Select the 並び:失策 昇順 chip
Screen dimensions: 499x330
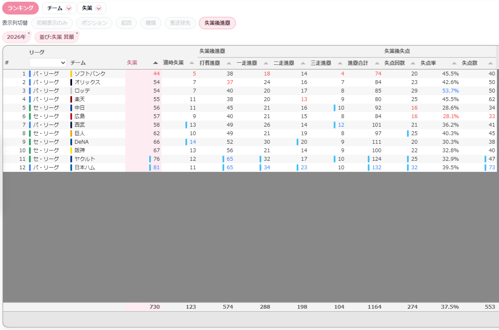pyautogui.click(x=56, y=37)
